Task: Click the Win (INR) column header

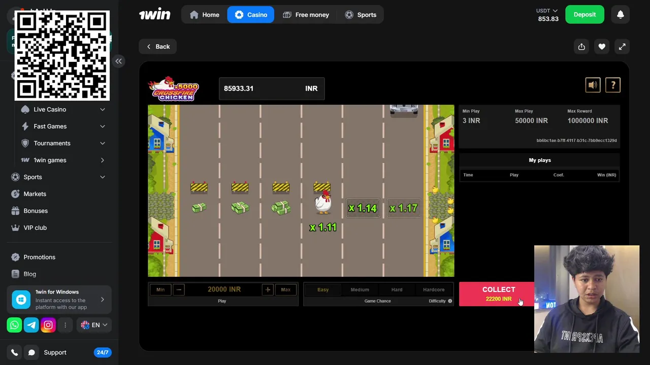Action: (606, 175)
